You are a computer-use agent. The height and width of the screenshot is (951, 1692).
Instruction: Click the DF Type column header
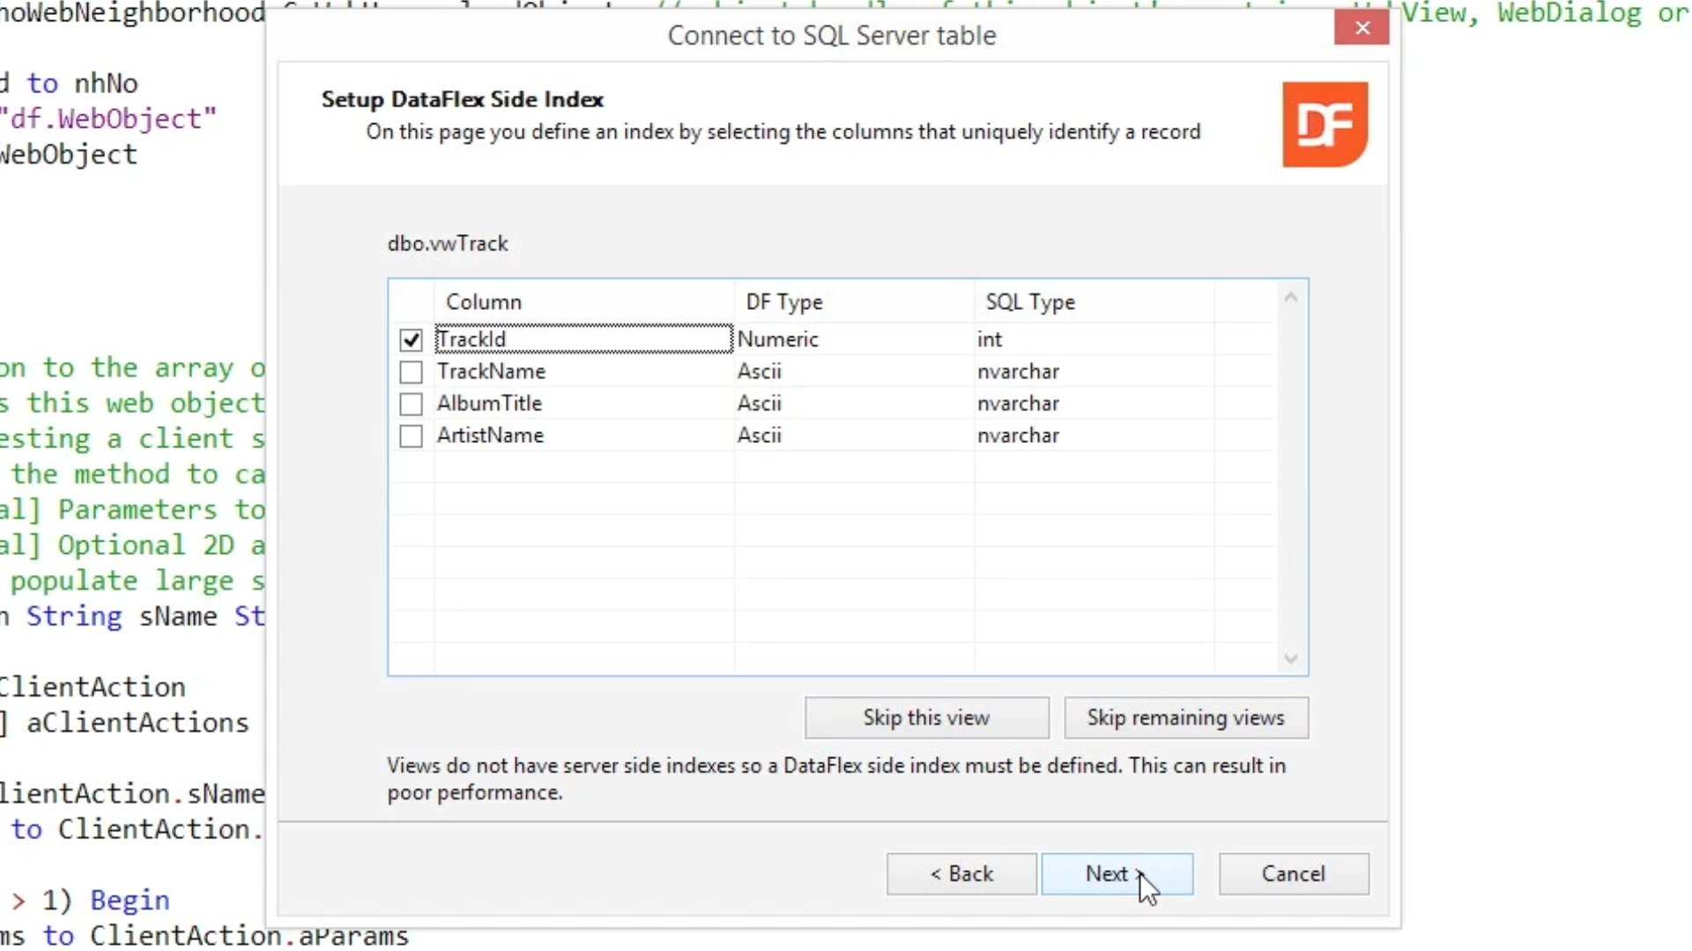783,302
